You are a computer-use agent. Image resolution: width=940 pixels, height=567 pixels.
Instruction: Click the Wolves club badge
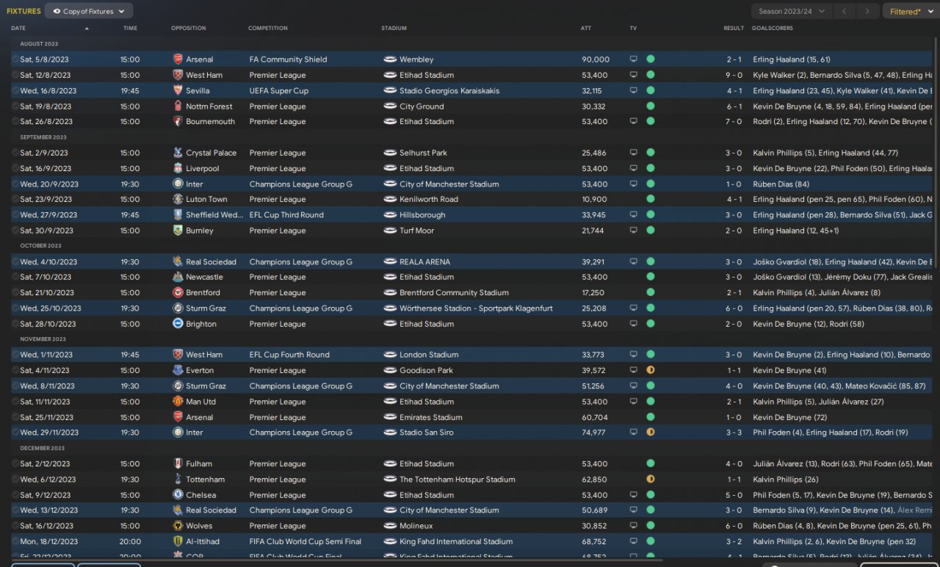178,526
